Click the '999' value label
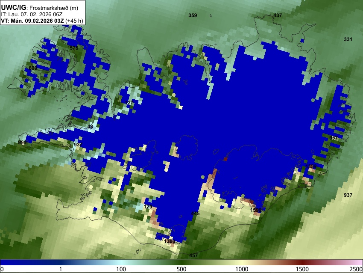 click(x=22, y=142)
